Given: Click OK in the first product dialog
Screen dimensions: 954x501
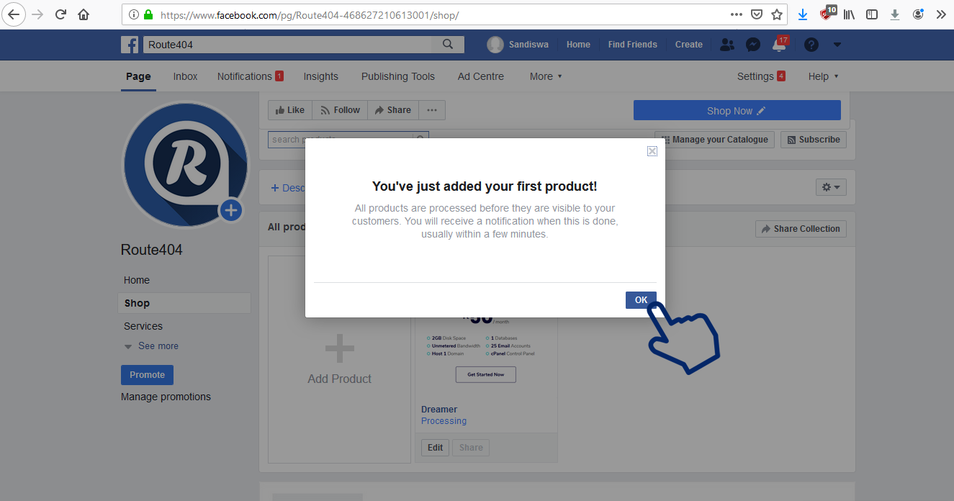Looking at the screenshot, I should (x=640, y=300).
